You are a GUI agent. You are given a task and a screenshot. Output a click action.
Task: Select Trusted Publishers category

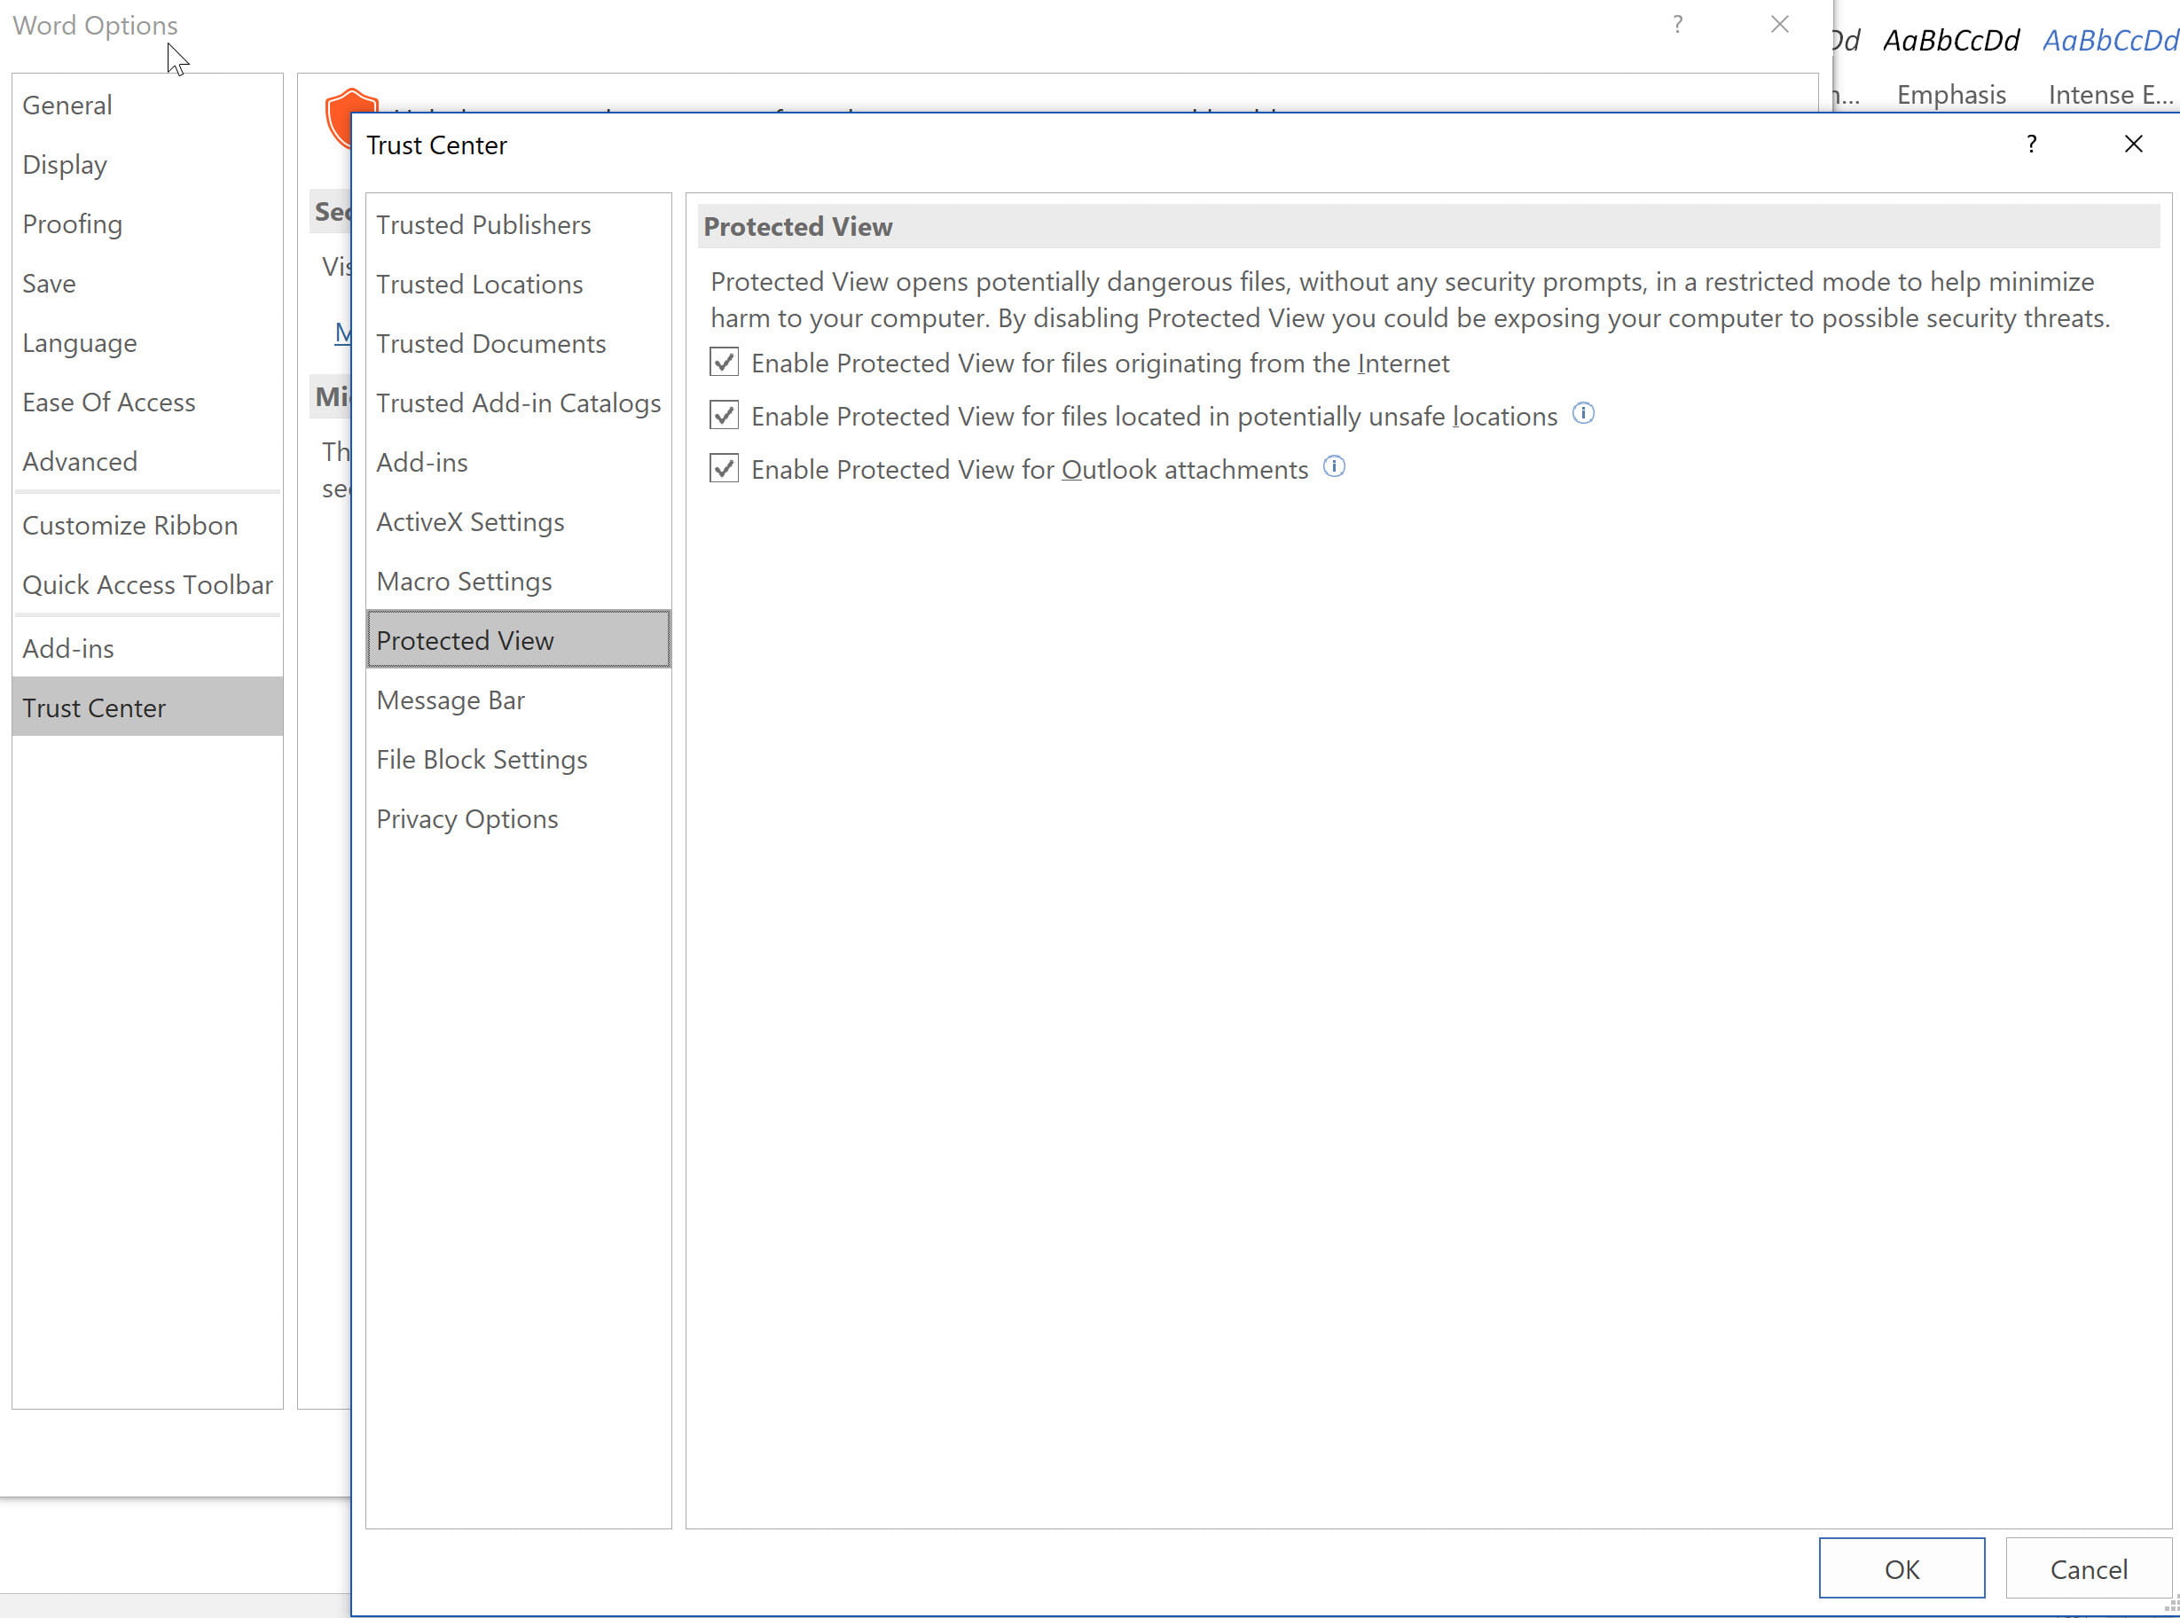483,224
